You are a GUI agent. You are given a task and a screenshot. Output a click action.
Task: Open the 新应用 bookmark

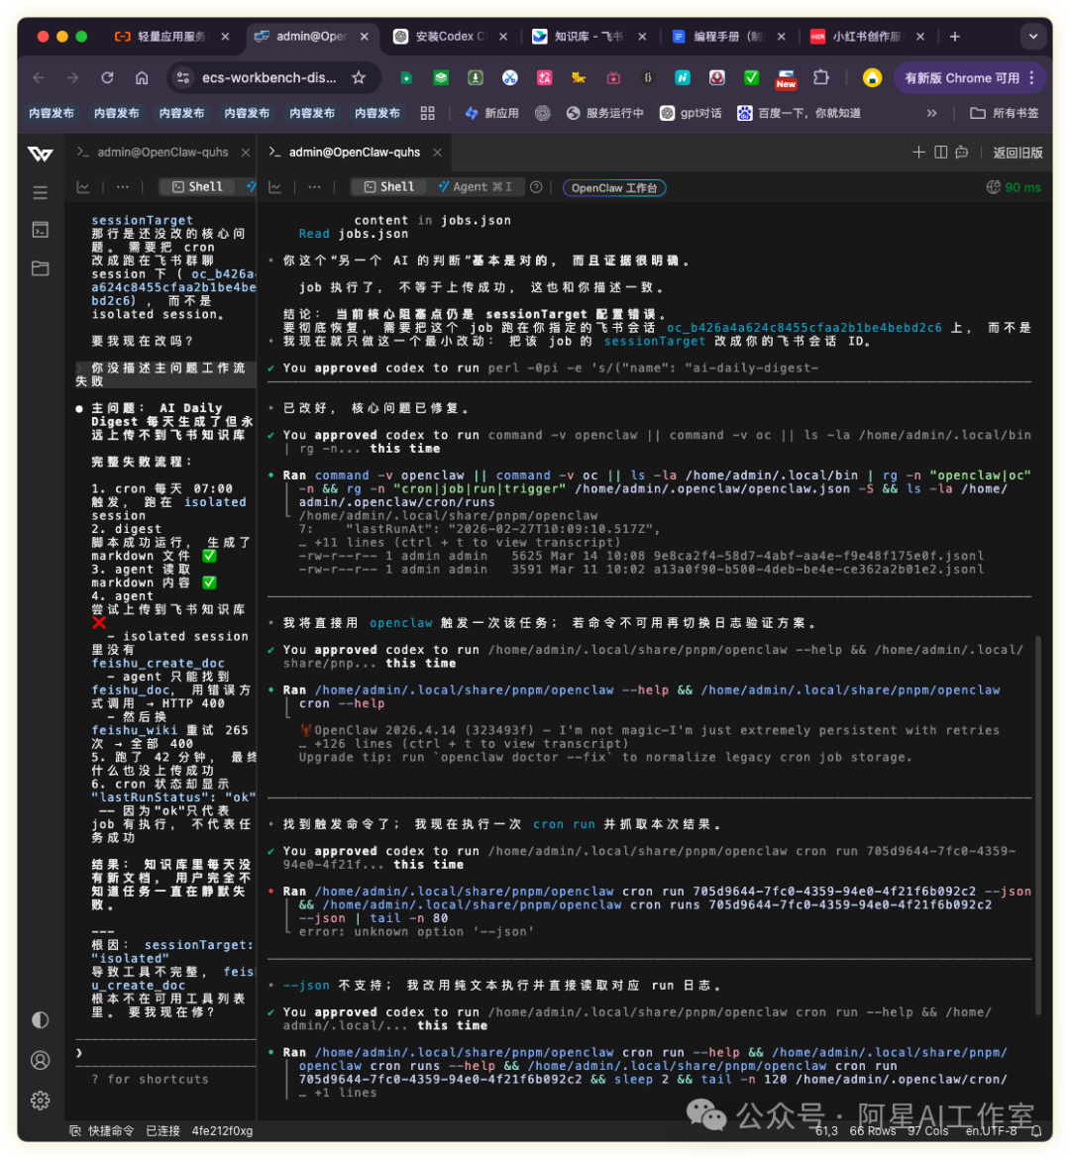pos(491,113)
